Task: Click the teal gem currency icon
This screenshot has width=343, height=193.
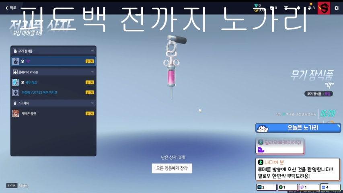Action: click(x=257, y=6)
